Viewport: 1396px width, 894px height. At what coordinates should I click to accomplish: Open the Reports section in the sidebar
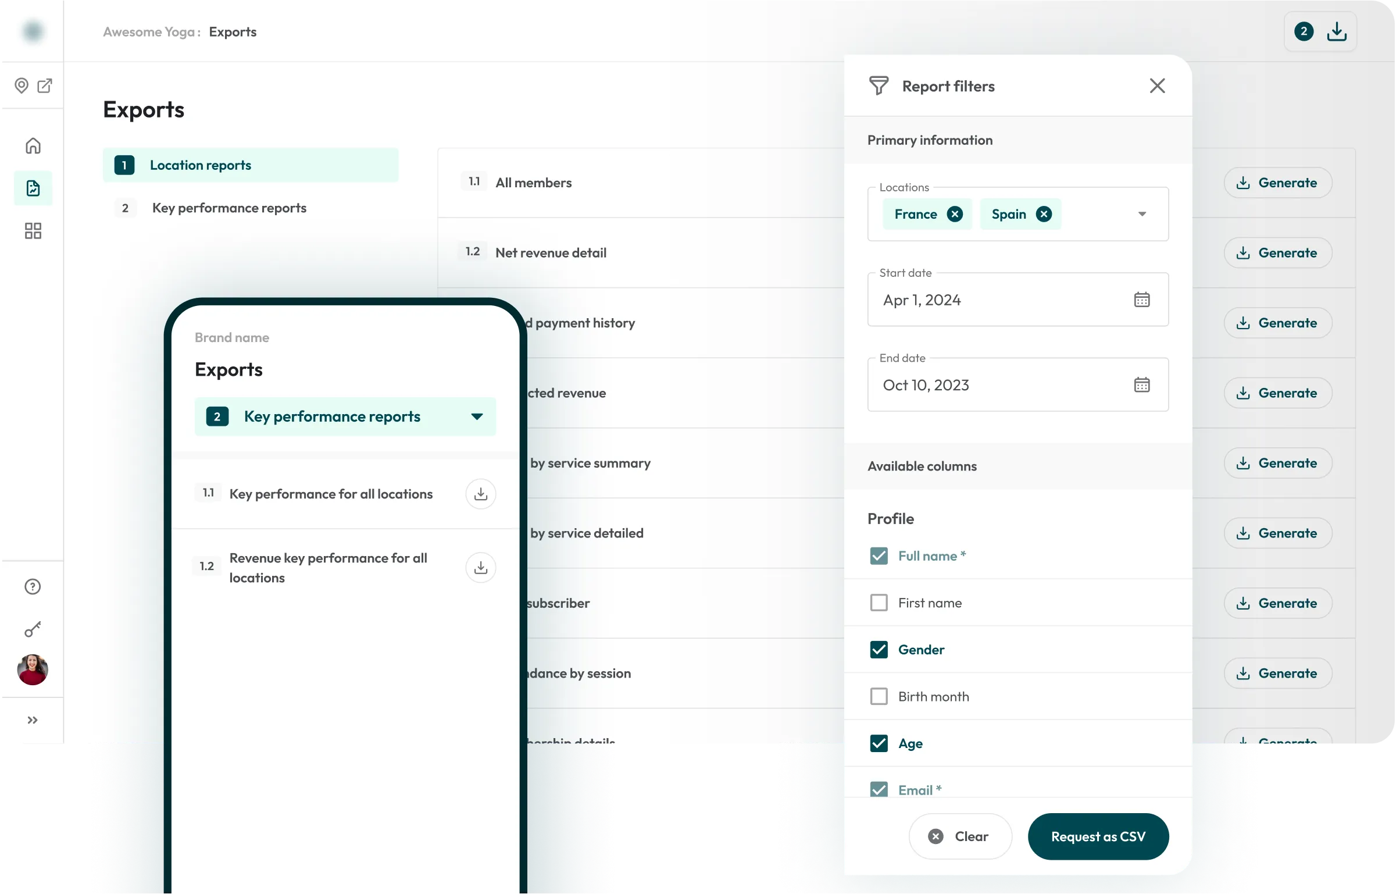[33, 188]
